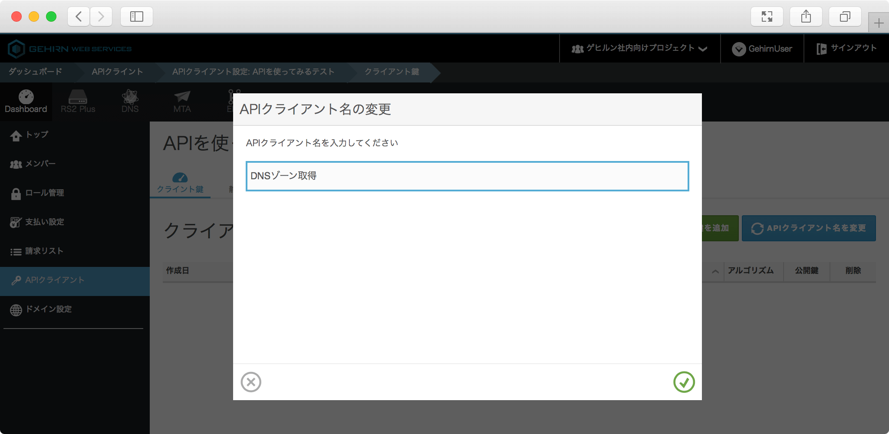Image resolution: width=889 pixels, height=434 pixels.
Task: Open the RS2 Plus service
Action: [x=78, y=102]
